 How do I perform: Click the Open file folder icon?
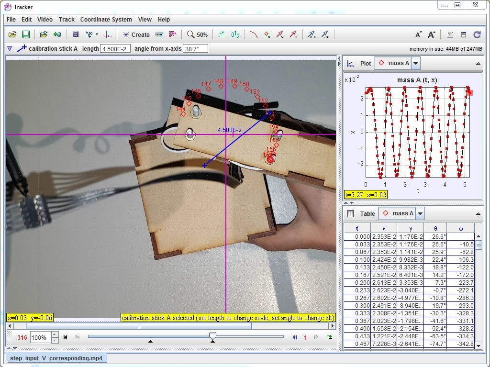(12, 35)
